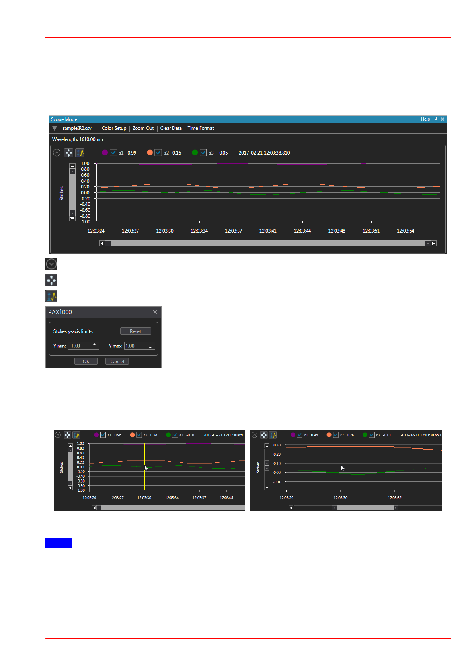Uncheck the s2 trace checkbox
Image resolution: width=474 pixels, height=671 pixels.
pos(158,153)
